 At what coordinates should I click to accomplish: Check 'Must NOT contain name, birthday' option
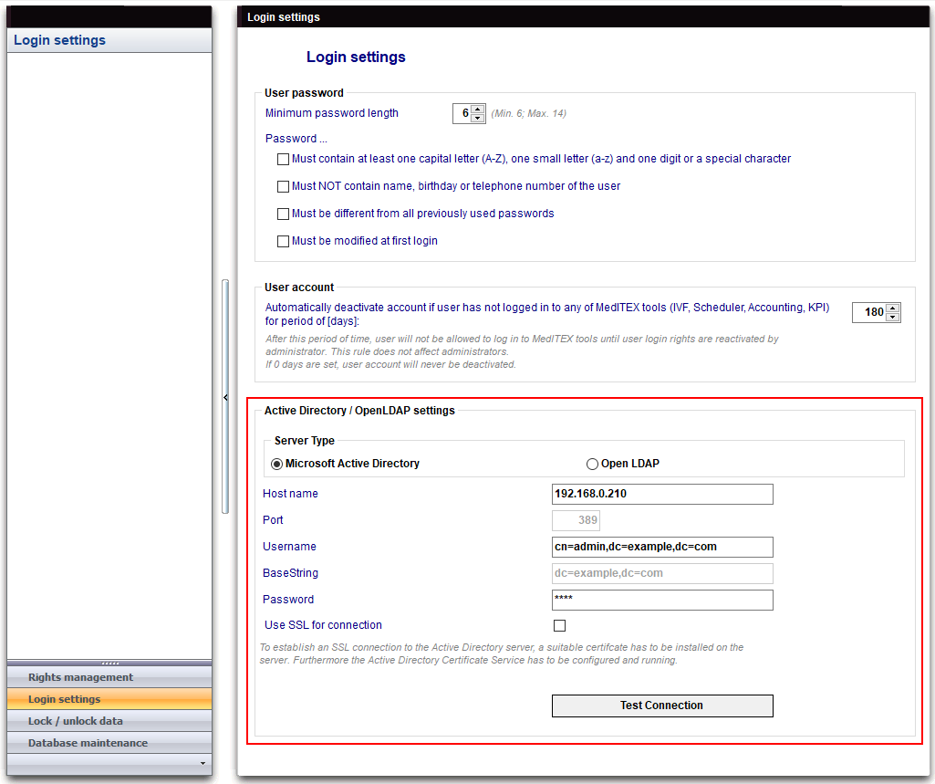pyautogui.click(x=284, y=187)
